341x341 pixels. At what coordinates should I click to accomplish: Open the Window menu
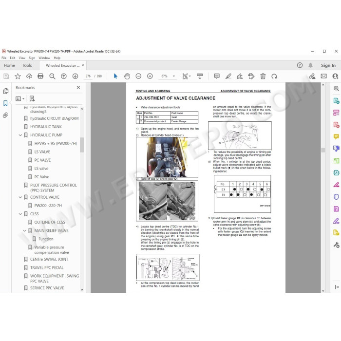click(44, 58)
